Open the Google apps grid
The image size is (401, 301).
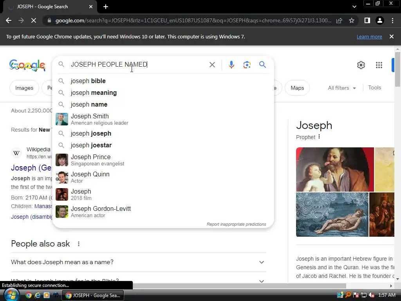coord(379,65)
